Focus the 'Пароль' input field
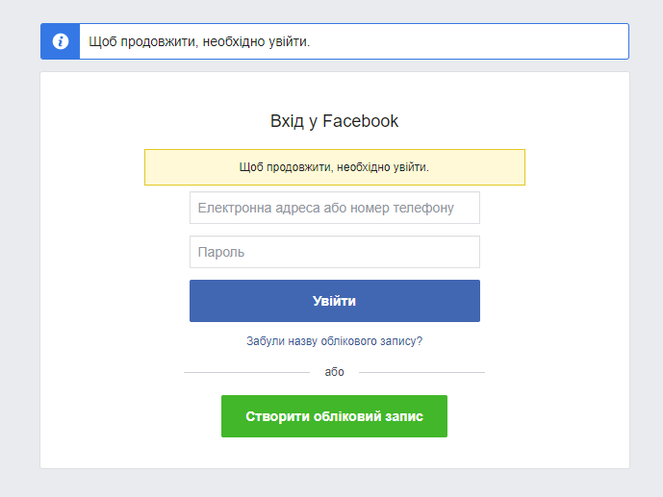The width and height of the screenshot is (663, 497). pyautogui.click(x=334, y=252)
